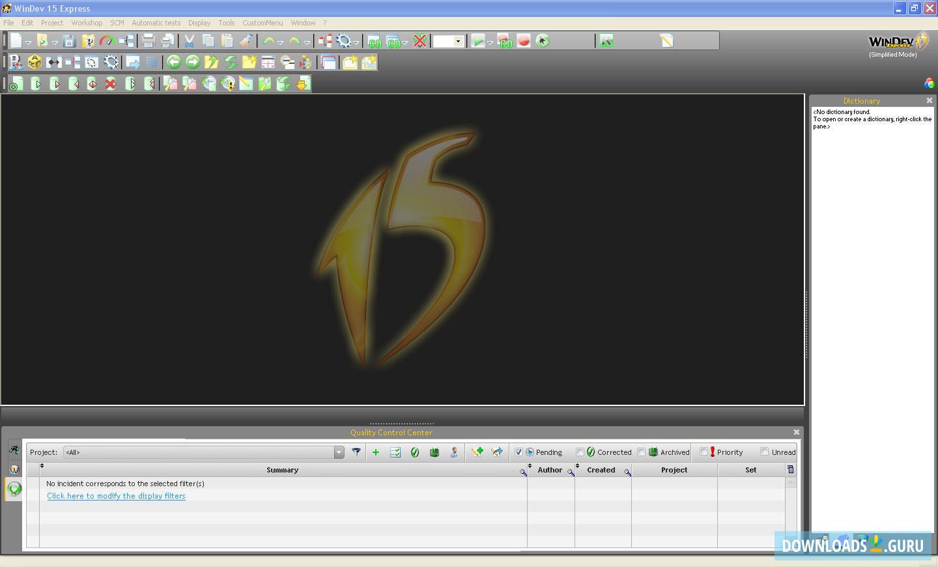Viewport: 938px width, 567px height.
Task: Click the modify display filters link
Action: [x=116, y=496]
